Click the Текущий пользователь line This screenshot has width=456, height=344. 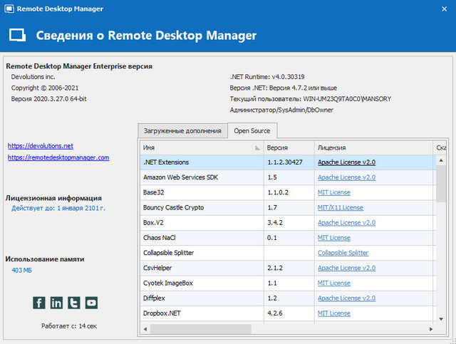pyautogui.click(x=311, y=99)
